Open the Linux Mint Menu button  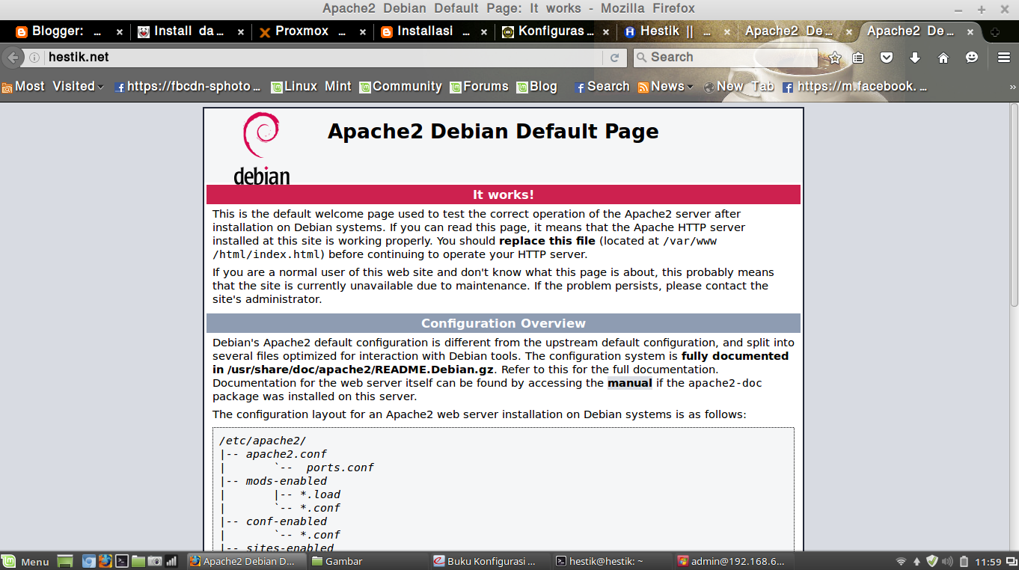(x=26, y=561)
